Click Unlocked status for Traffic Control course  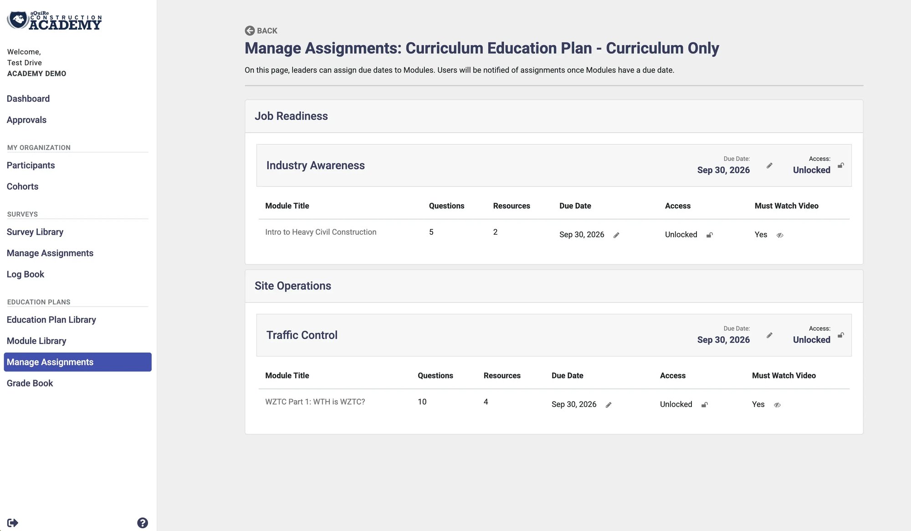[812, 340]
